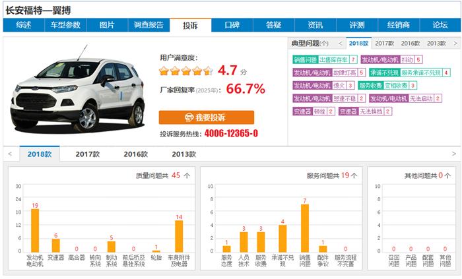Click the 服务问题共 19 个 heading

pyautogui.click(x=332, y=175)
